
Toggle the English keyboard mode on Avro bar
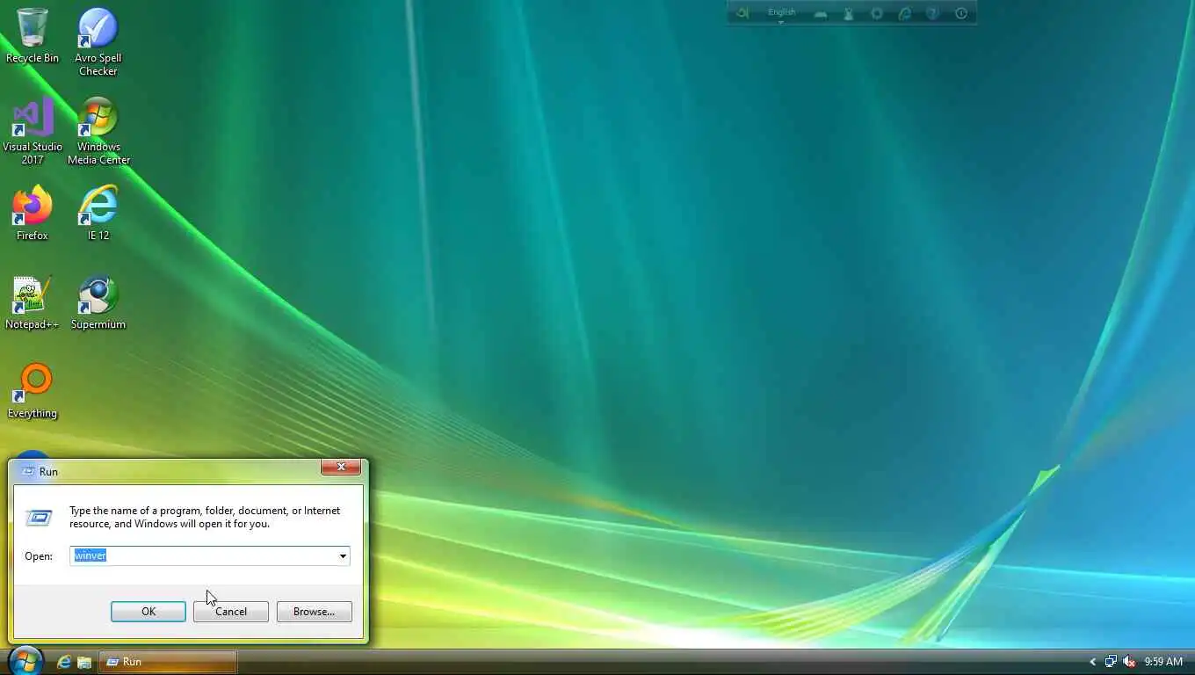point(781,13)
